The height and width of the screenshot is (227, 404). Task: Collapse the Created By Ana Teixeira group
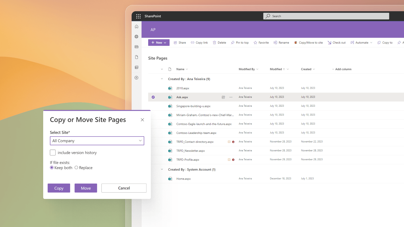(x=161, y=79)
